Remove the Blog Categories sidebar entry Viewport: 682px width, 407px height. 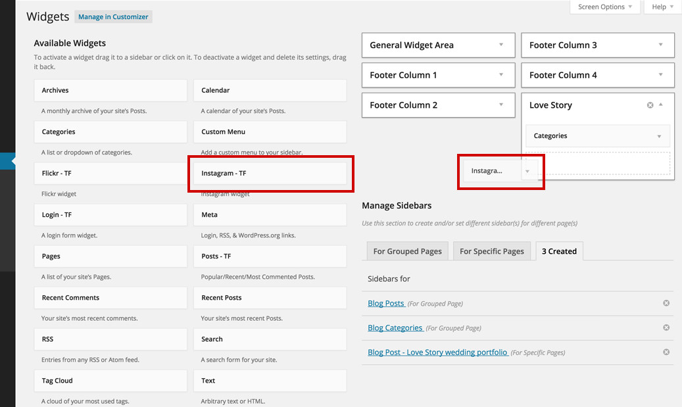[666, 327]
